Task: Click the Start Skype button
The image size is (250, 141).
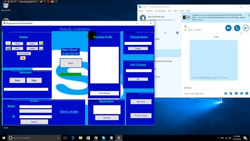Action: click(x=141, y=102)
